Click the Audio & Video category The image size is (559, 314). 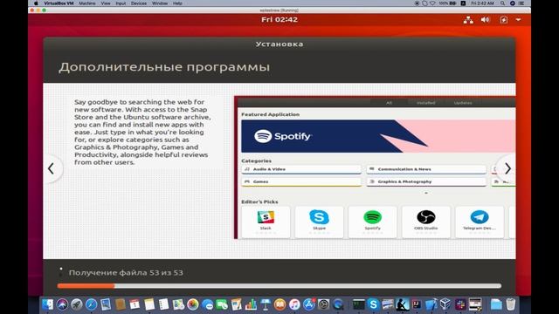point(301,169)
